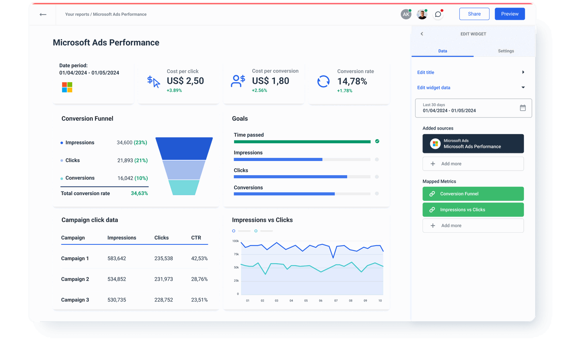Switch to the Settings tab

coord(506,51)
